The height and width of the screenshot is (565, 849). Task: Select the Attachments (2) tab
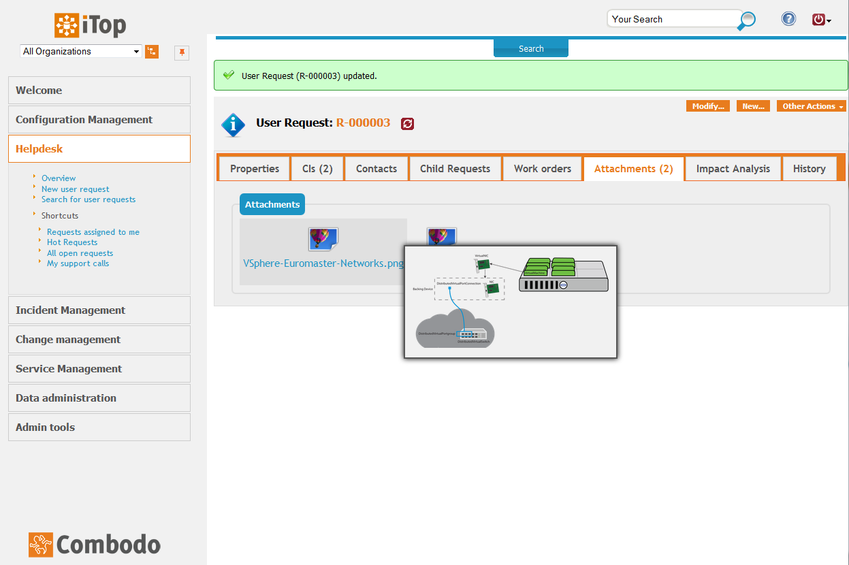point(633,169)
